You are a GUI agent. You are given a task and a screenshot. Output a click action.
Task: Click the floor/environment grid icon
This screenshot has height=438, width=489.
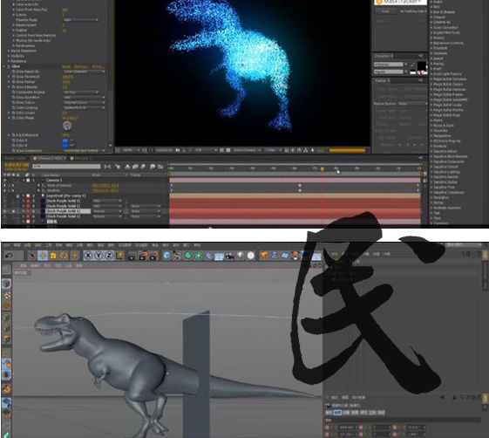(219, 257)
